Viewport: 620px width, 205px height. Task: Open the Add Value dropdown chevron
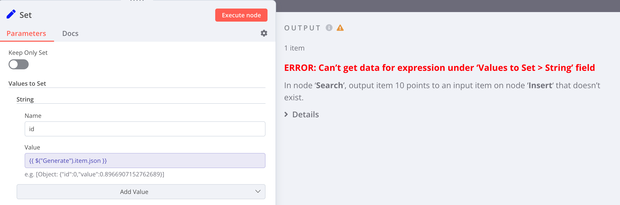pos(258,192)
